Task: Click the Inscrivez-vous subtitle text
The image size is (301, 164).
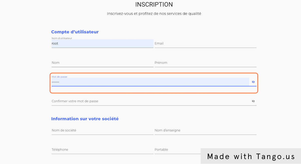Action: point(154,14)
